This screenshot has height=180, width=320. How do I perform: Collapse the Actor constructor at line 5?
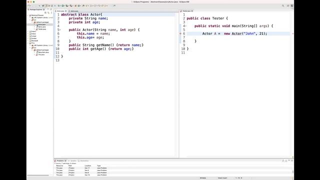[60, 30]
